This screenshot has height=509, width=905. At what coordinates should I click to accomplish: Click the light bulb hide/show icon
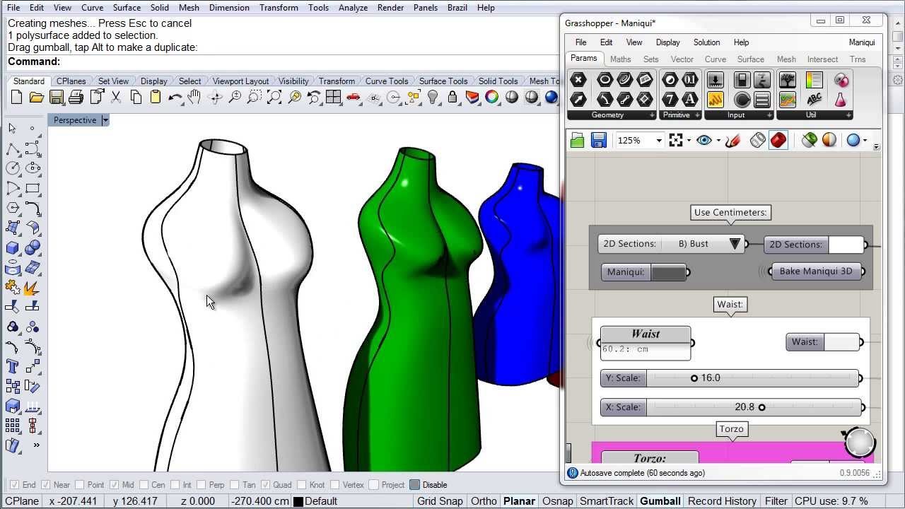pos(433,98)
